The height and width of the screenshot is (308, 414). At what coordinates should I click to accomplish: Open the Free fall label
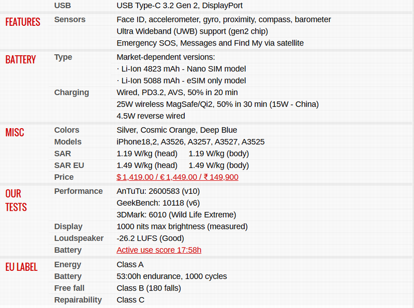(x=69, y=288)
